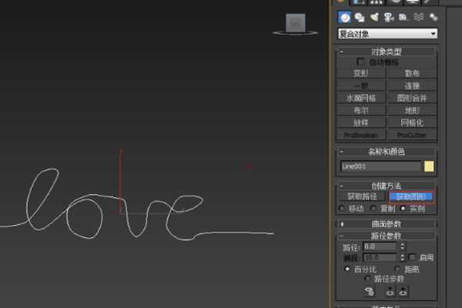Select the 实例 radio option
Image resolution: width=462 pixels, height=308 pixels.
click(403, 209)
